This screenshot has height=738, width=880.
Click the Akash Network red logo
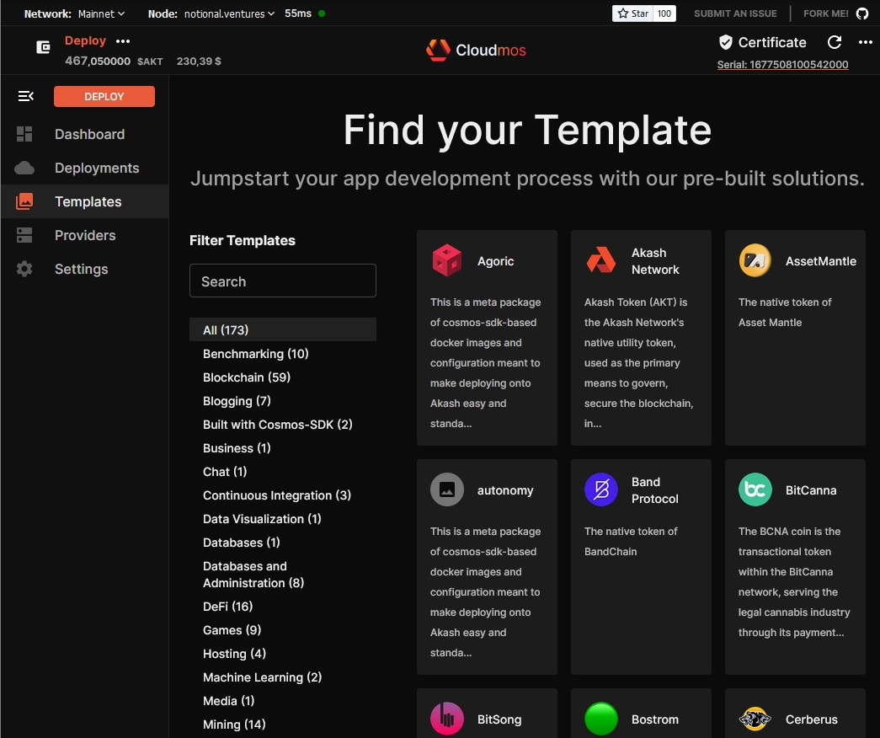601,260
